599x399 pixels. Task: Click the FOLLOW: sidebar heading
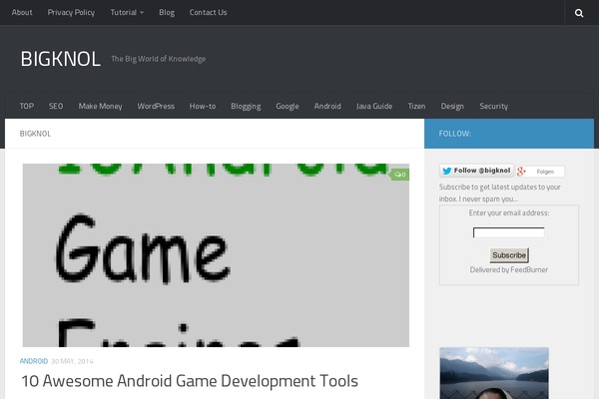point(455,134)
